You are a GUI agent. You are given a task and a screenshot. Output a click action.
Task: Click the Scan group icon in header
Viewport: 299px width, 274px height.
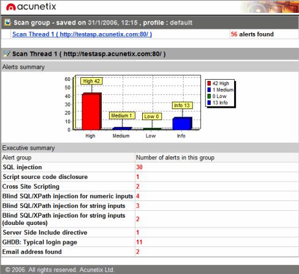[7, 22]
